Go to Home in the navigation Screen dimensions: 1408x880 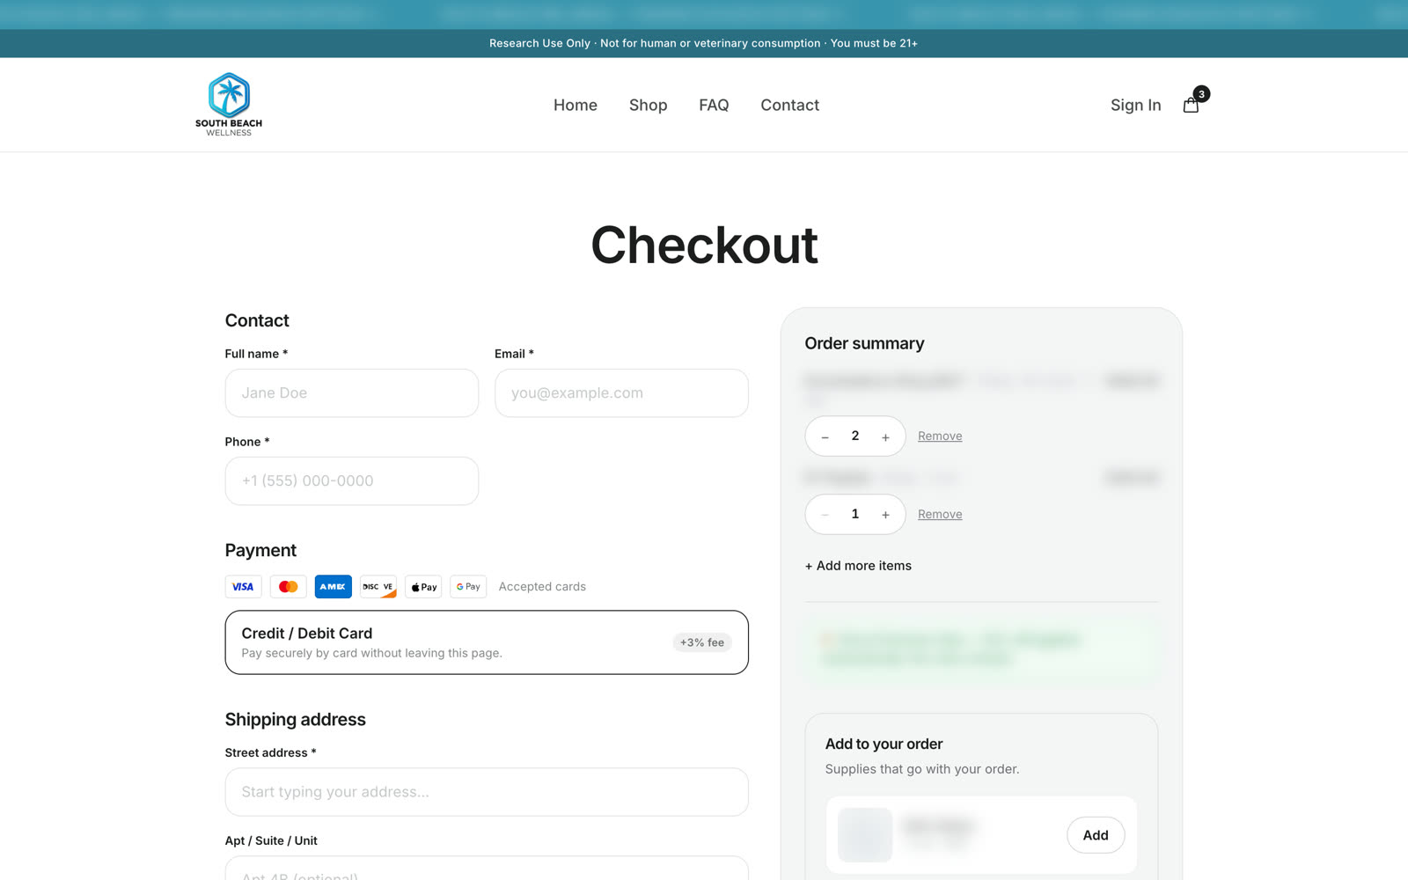click(576, 105)
